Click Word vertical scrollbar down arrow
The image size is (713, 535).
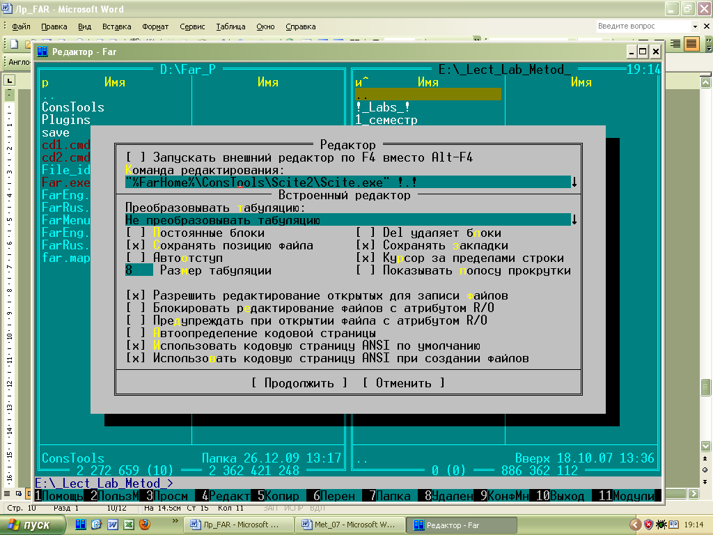click(x=705, y=446)
